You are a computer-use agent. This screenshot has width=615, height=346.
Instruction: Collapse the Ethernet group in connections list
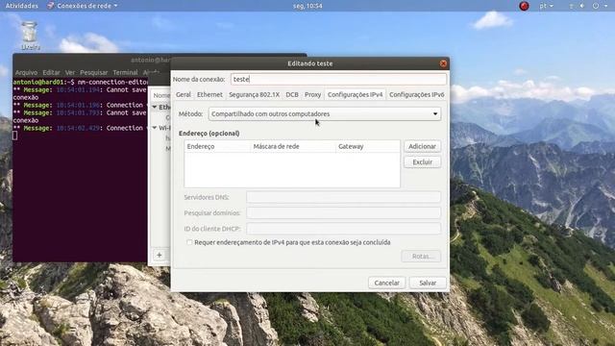[x=155, y=107]
